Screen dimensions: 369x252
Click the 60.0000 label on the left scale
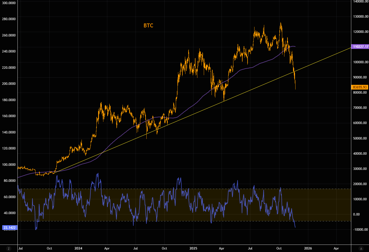tap(9, 197)
